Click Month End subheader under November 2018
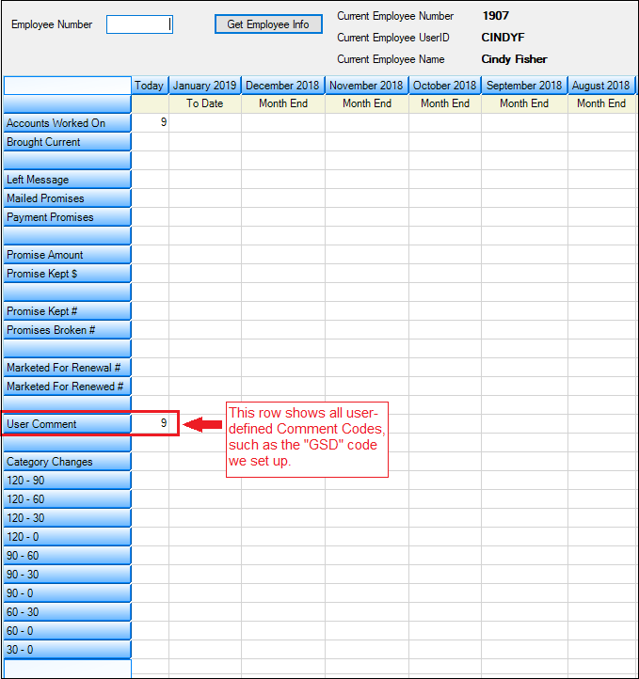 click(367, 103)
